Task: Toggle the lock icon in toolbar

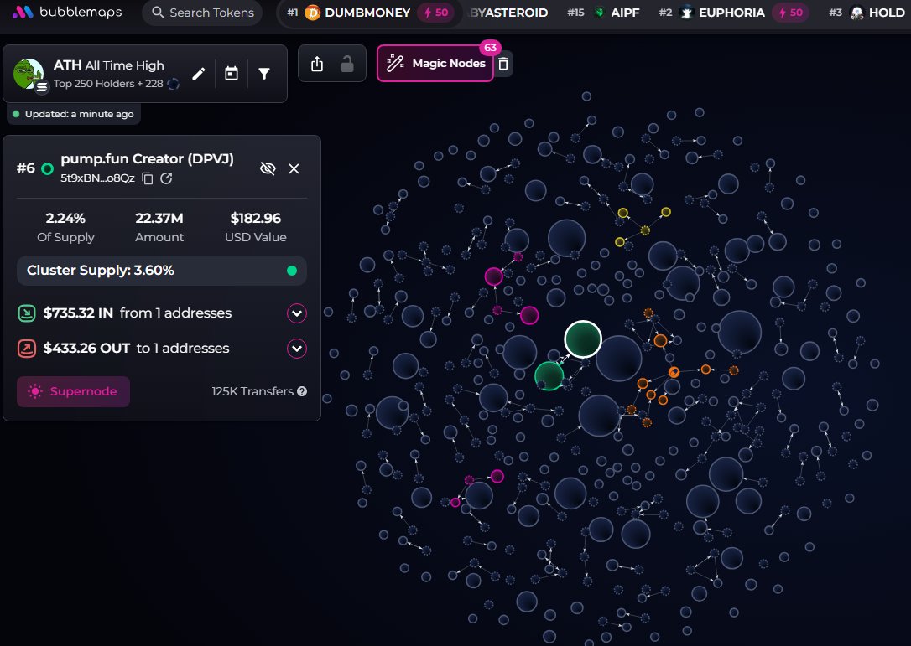Action: click(346, 64)
